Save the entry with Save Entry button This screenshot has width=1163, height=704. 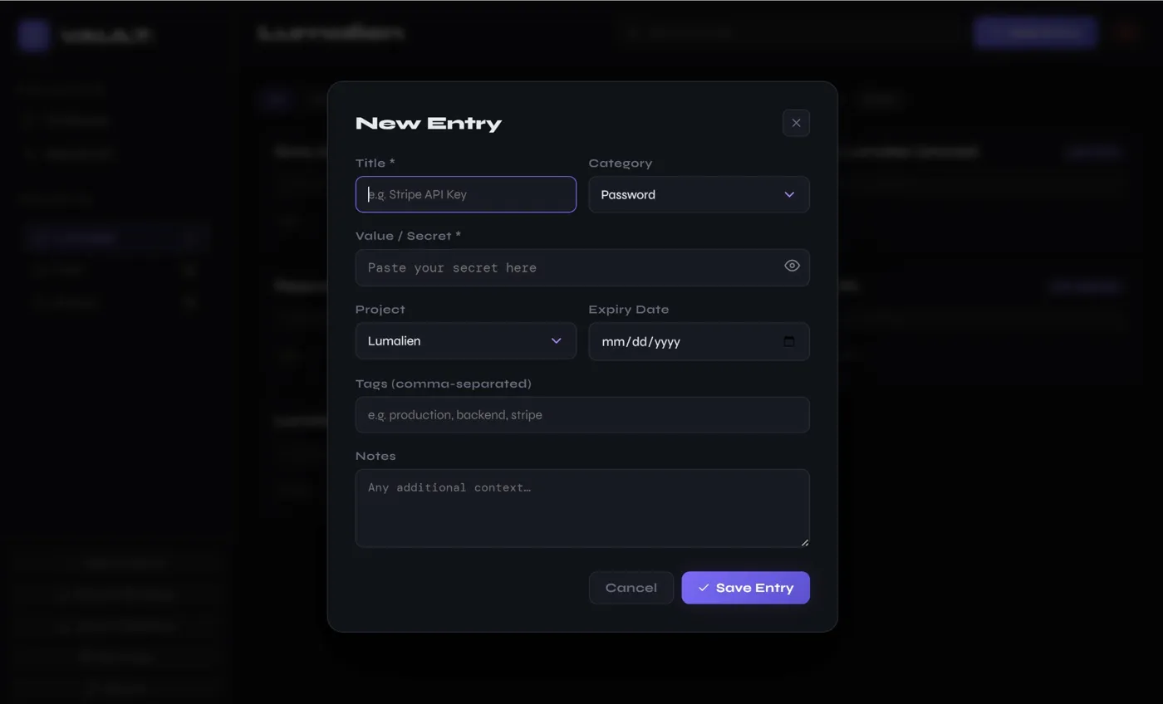[745, 588]
